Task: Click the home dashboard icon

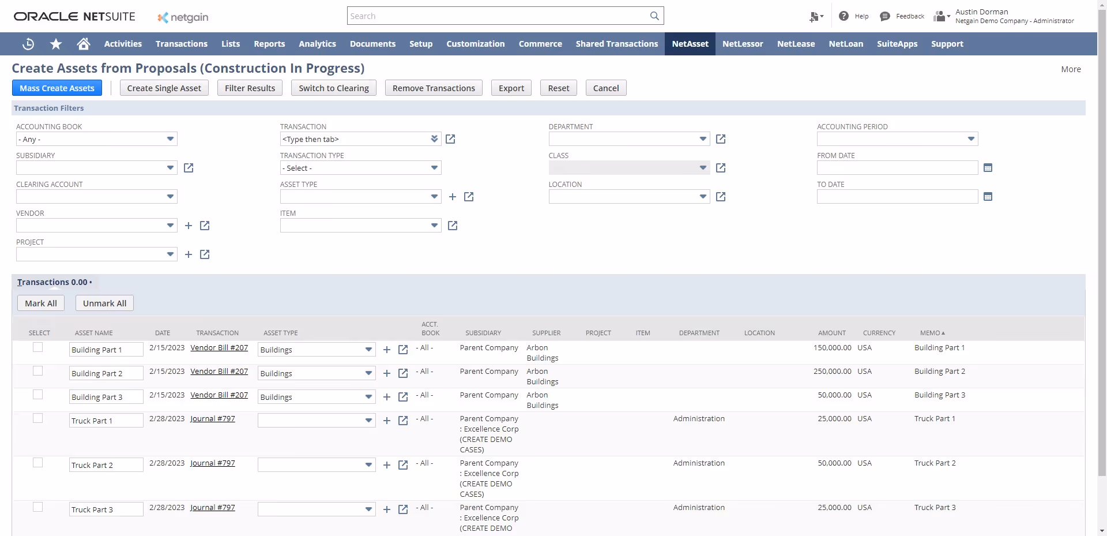Action: (82, 44)
